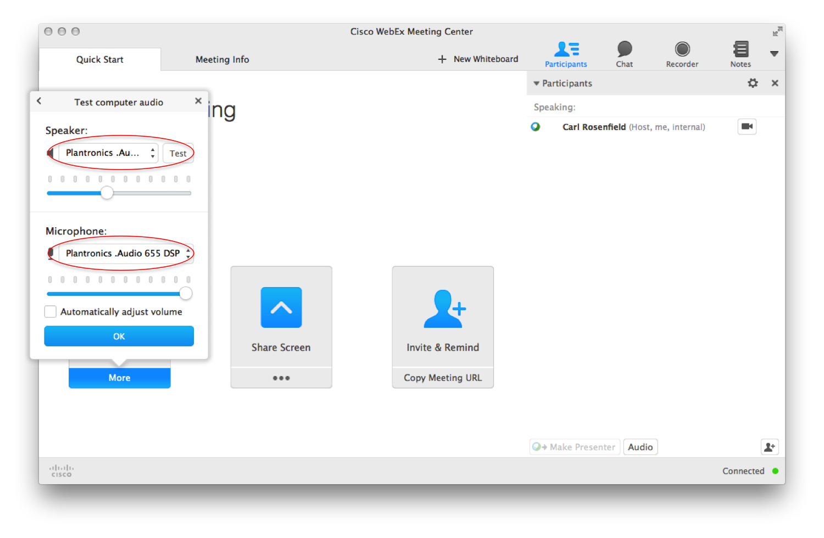Close the Participants panel with the X
Screen dimensions: 824x538
tap(775, 83)
